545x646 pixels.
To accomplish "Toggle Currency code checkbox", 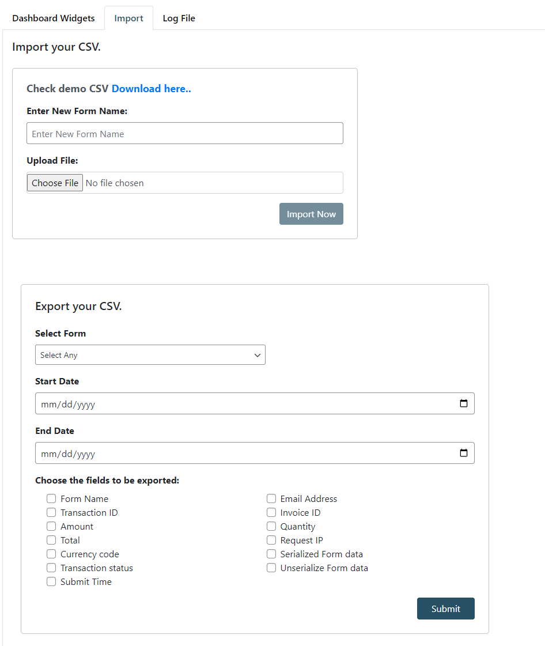I will pos(51,554).
